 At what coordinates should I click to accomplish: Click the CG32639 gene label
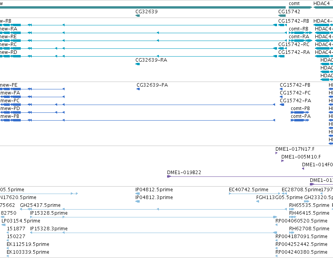[146, 12]
